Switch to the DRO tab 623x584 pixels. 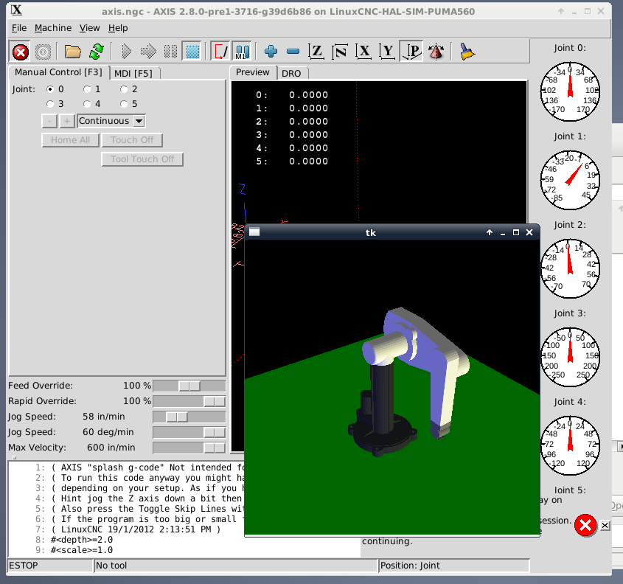(x=293, y=73)
